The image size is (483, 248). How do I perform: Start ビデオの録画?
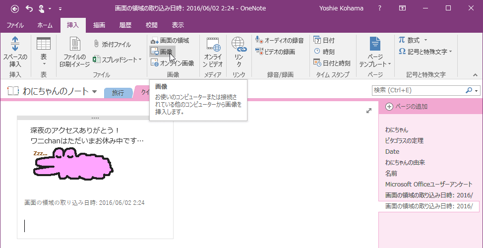275,52
